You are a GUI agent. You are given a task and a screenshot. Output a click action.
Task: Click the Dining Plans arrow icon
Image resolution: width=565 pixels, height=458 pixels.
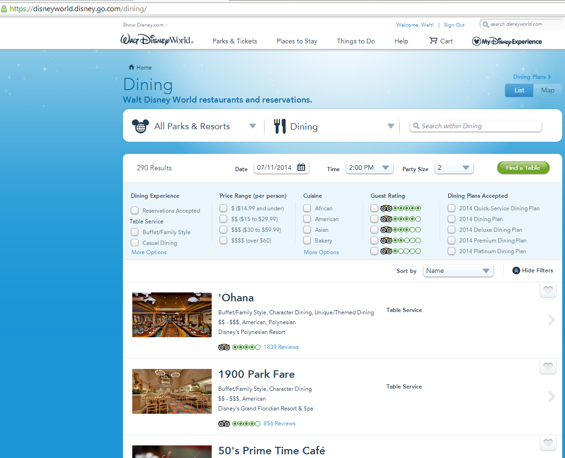click(550, 77)
